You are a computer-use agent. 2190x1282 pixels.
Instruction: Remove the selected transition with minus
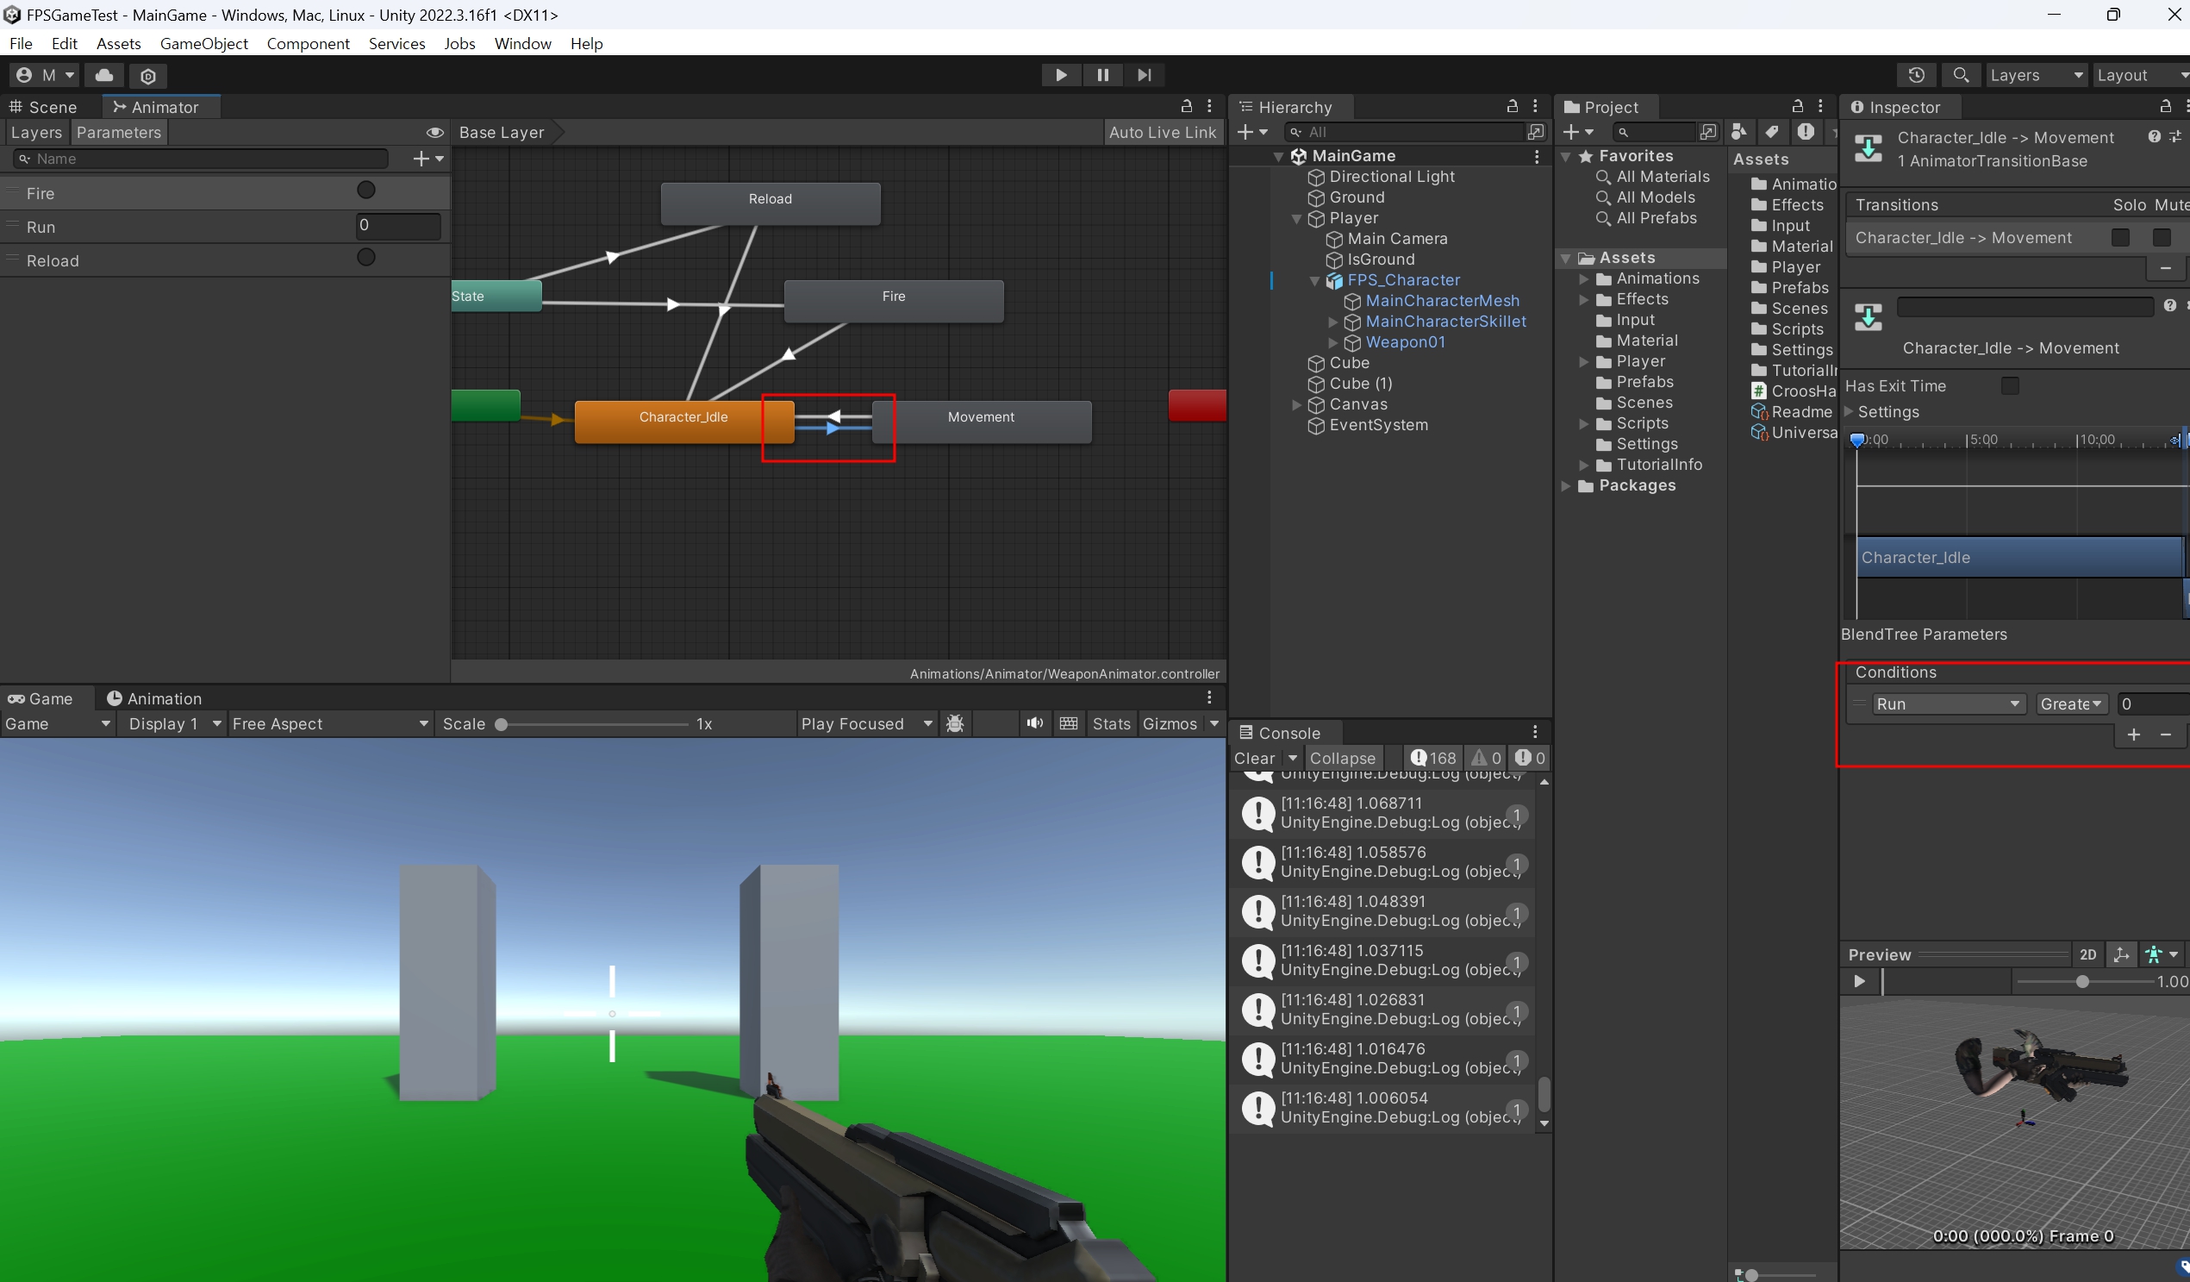pyautogui.click(x=2166, y=269)
